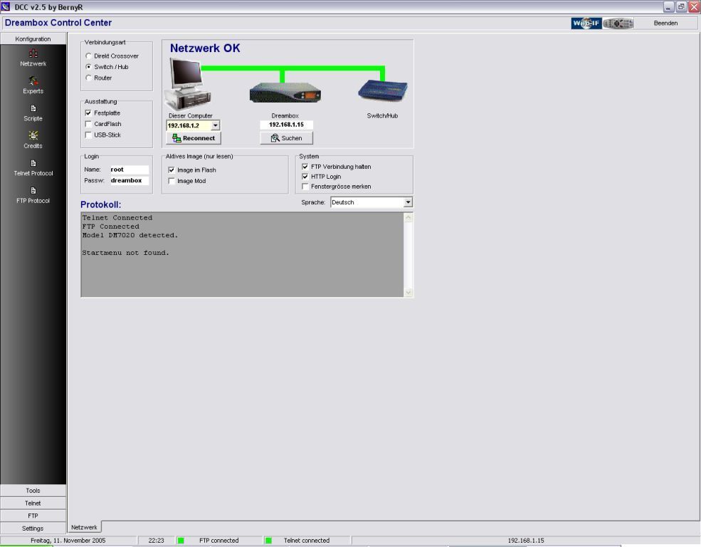Toggle FTP Verbindung halten checkbox
The image size is (701, 547).
pos(305,167)
